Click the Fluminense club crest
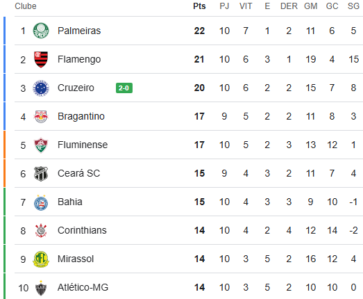 [41, 145]
